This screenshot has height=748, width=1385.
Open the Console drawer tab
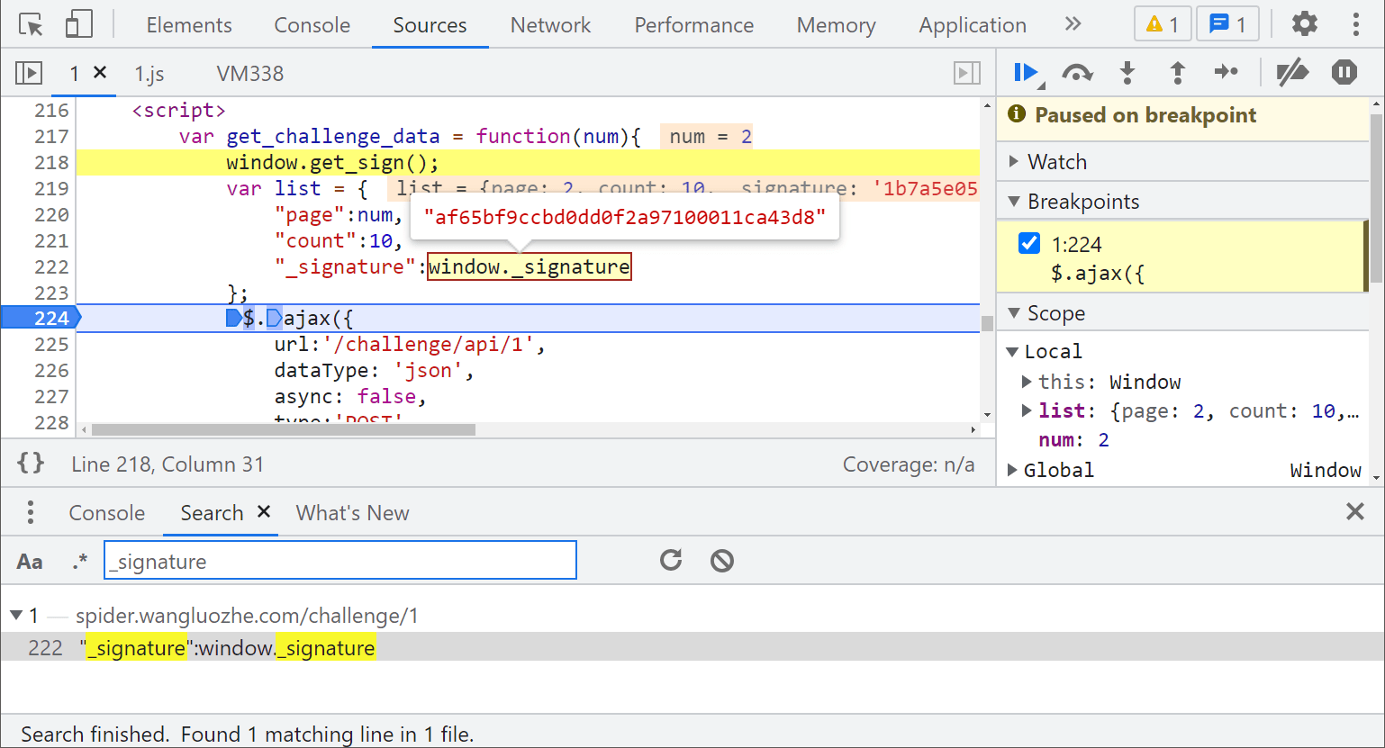point(107,513)
